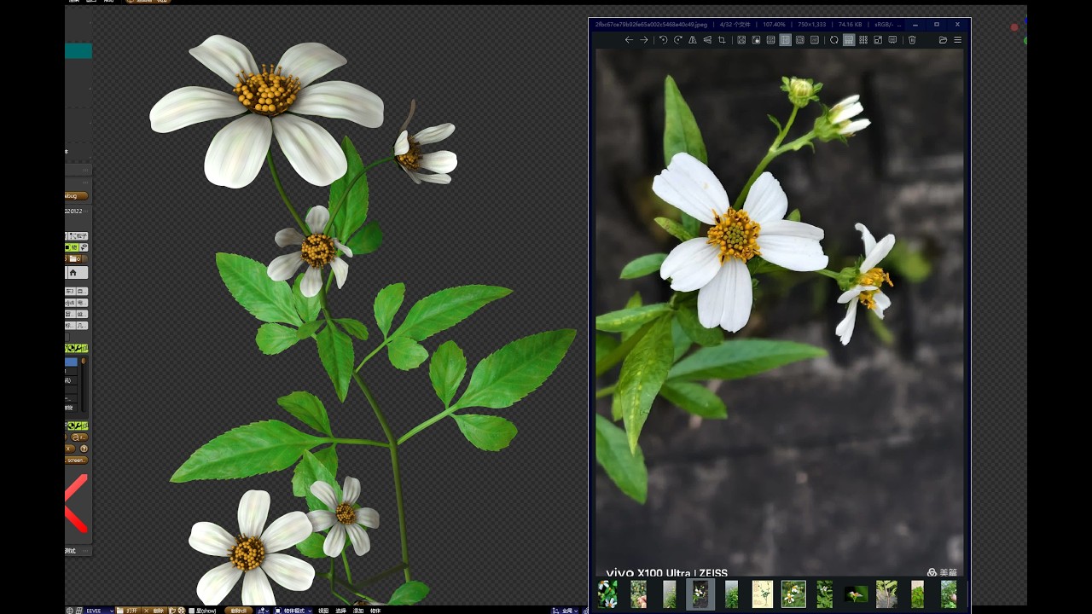The image size is (1092, 614).
Task: Open folder icon in image viewer
Action: click(x=943, y=40)
